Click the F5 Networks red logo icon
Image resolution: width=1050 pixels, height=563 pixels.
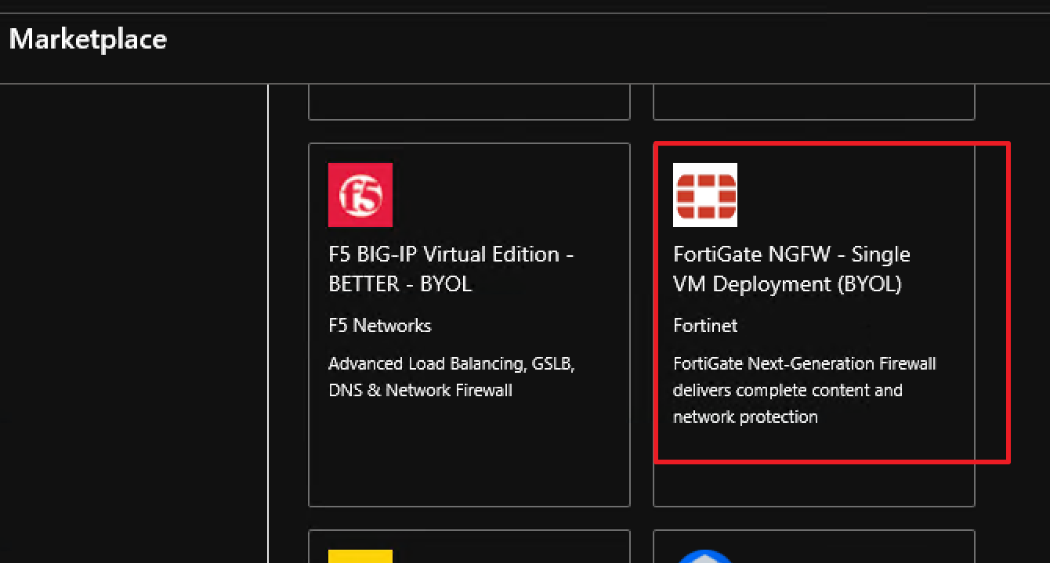click(360, 195)
